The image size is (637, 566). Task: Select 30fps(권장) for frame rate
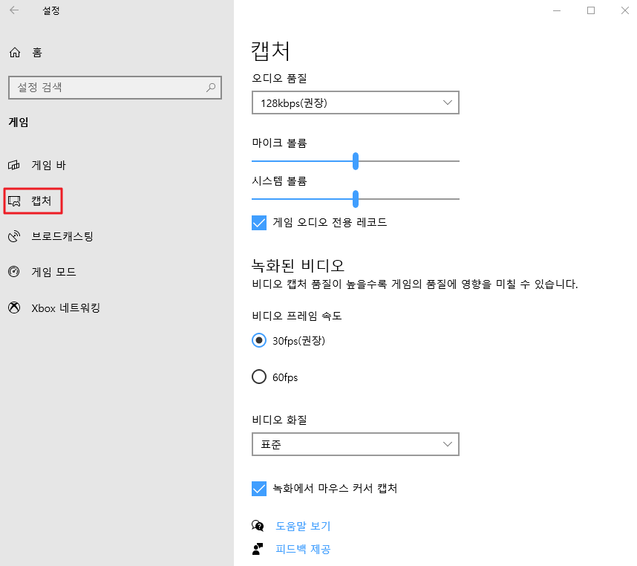pos(258,340)
